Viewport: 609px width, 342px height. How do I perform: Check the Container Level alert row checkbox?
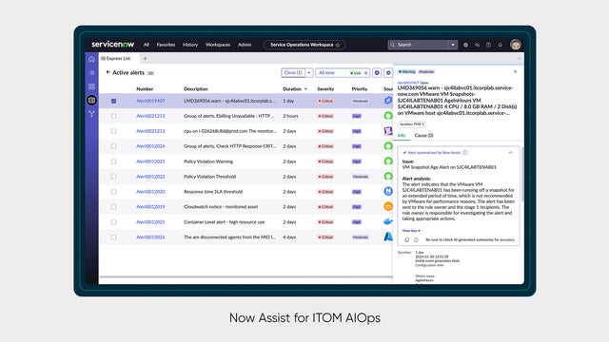pyautogui.click(x=113, y=222)
